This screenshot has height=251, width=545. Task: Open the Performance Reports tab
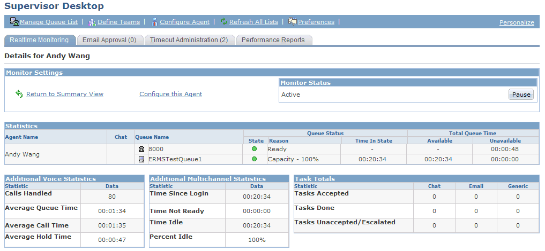click(x=273, y=40)
